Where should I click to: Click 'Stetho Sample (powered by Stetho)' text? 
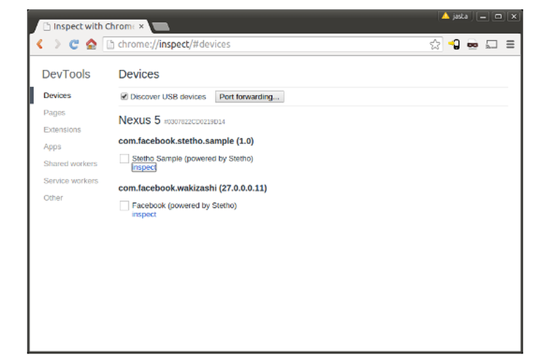pyautogui.click(x=192, y=159)
